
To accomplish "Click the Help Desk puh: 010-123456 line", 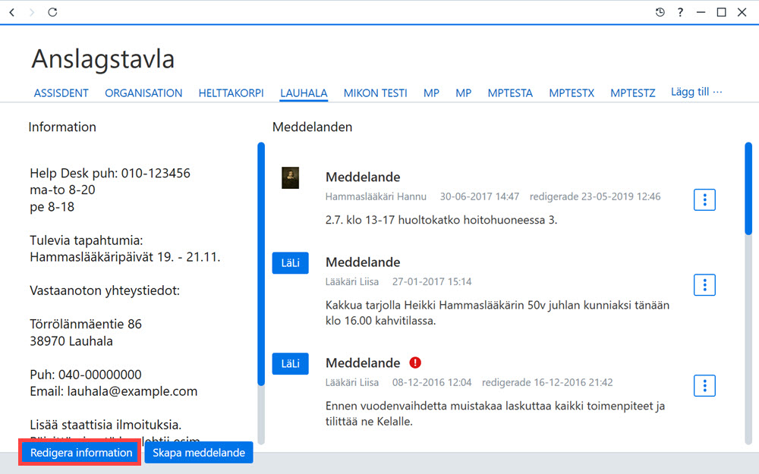I will [x=110, y=173].
